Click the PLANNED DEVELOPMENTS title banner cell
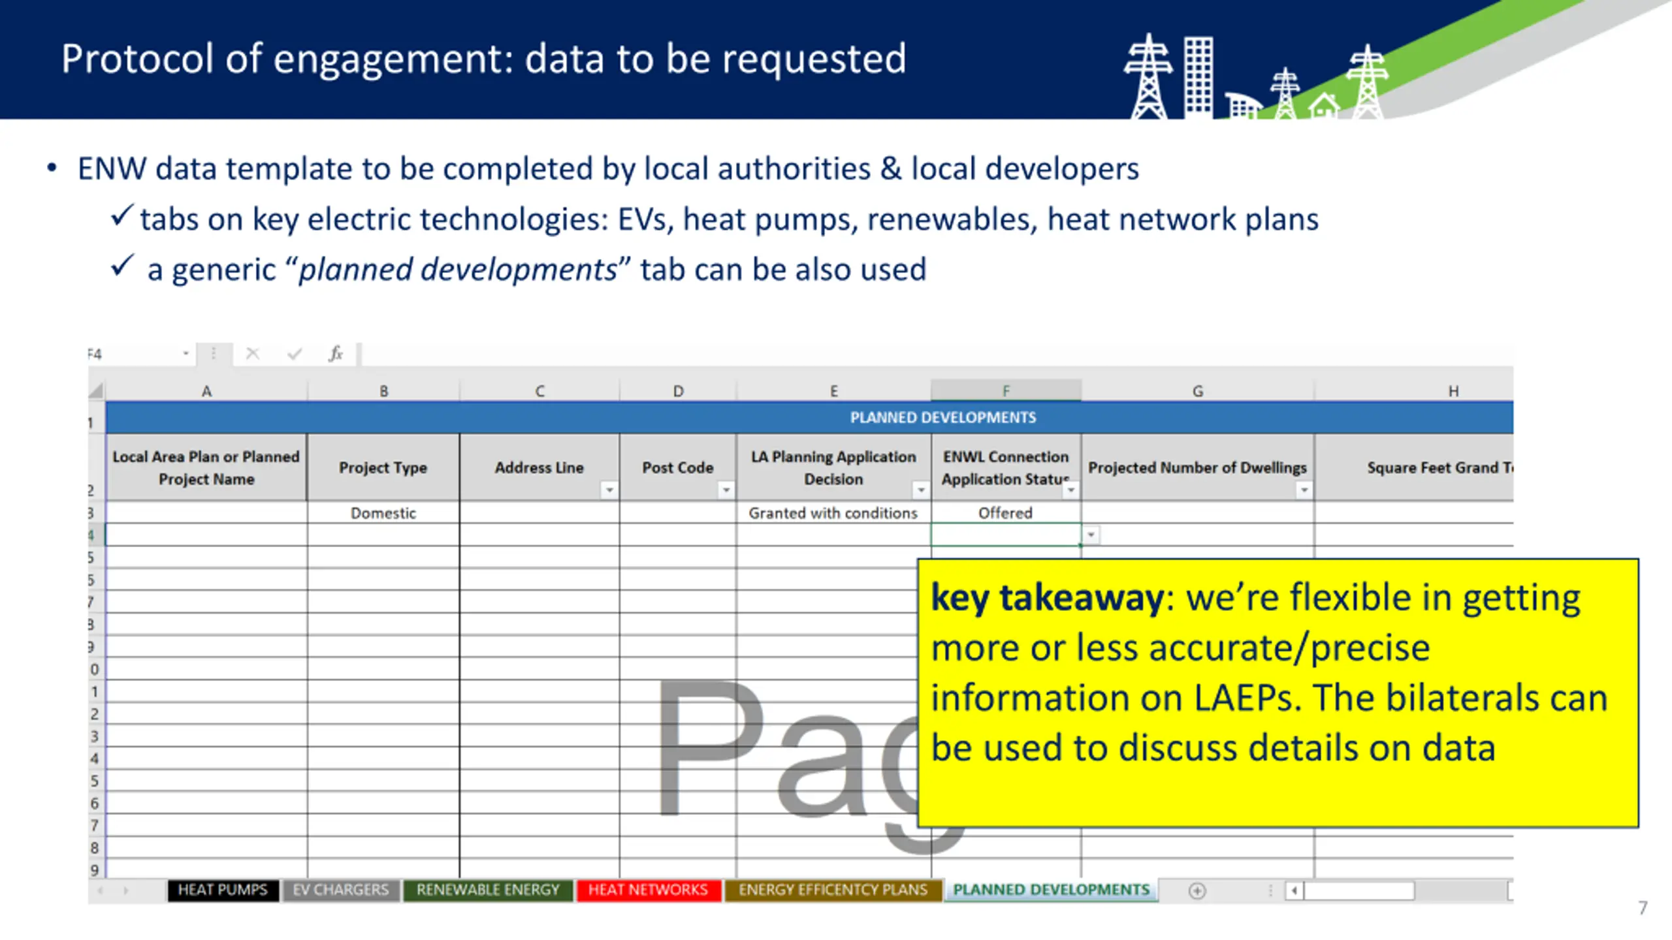Viewport: 1672px width, 940px height. (810, 417)
